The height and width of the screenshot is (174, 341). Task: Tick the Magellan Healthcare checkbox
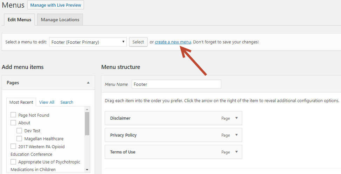point(19,139)
